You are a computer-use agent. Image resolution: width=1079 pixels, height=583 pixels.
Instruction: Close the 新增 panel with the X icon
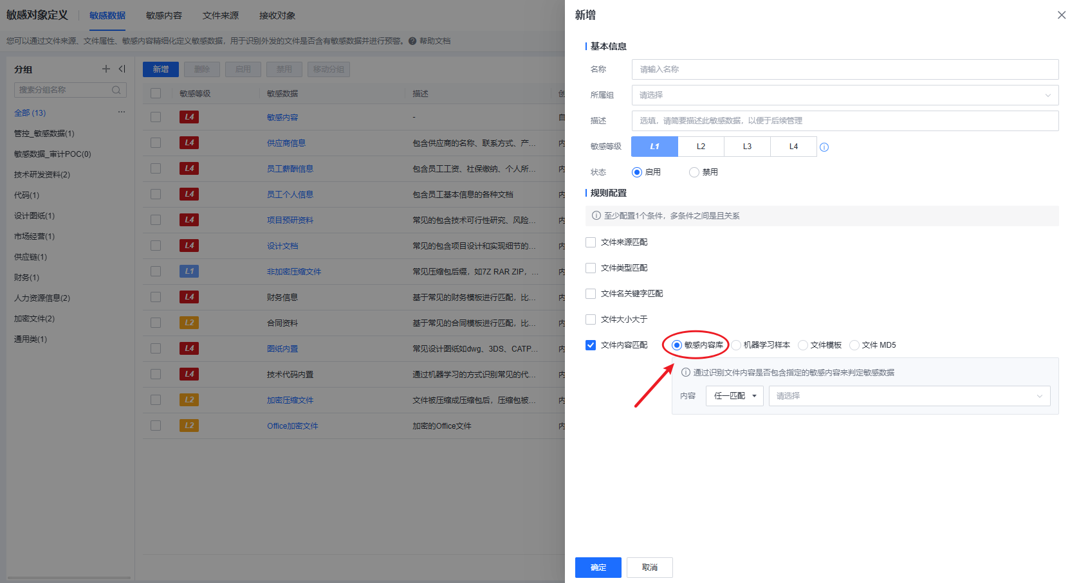click(x=1061, y=15)
